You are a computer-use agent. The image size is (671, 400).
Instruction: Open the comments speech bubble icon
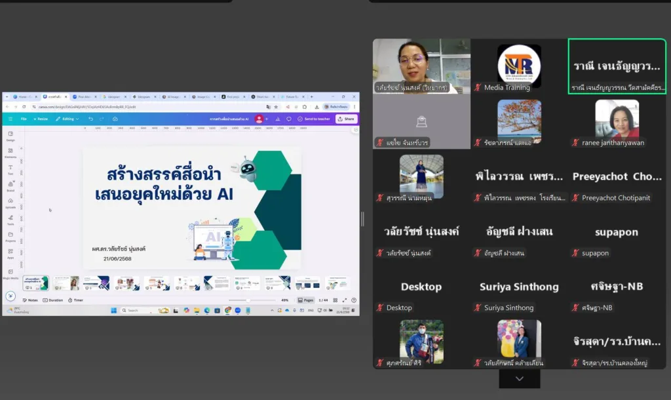(288, 119)
